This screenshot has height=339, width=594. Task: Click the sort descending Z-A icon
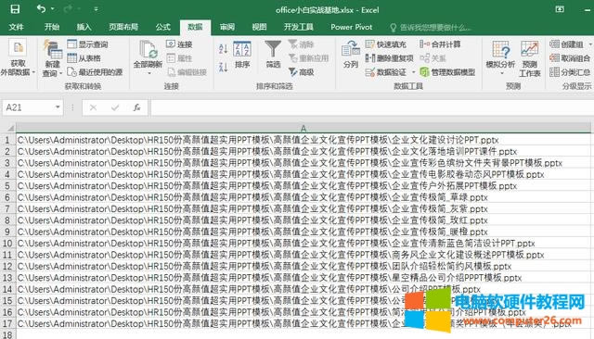pyautogui.click(x=223, y=67)
